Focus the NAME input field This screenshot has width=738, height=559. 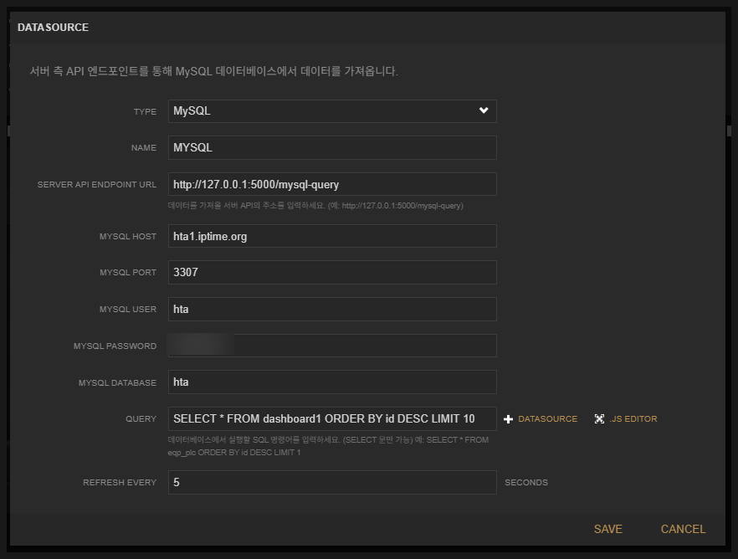(x=332, y=148)
